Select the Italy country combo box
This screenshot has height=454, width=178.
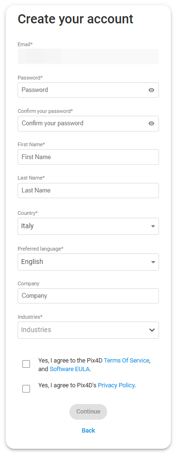coord(88,226)
